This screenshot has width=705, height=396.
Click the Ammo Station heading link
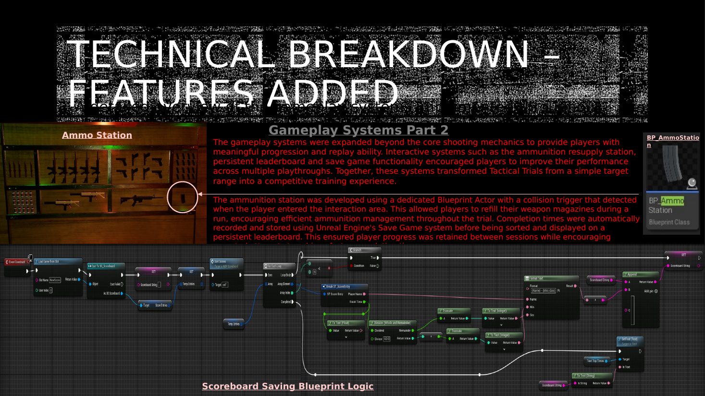[97, 135]
